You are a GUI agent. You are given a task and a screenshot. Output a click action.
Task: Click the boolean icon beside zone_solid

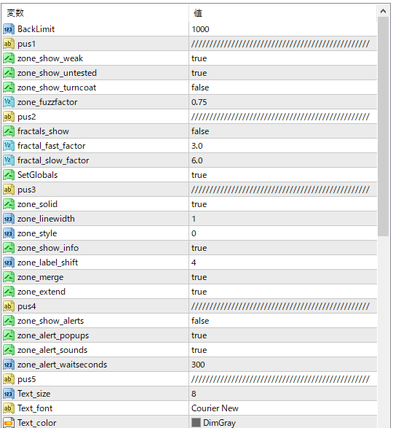coord(9,204)
